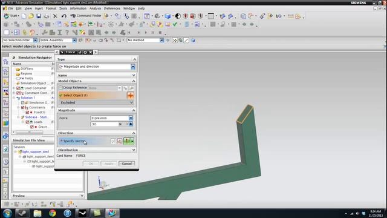Toggle the Loads checkbox under Subcase
The height and width of the screenshot is (218, 387).
pos(27,122)
